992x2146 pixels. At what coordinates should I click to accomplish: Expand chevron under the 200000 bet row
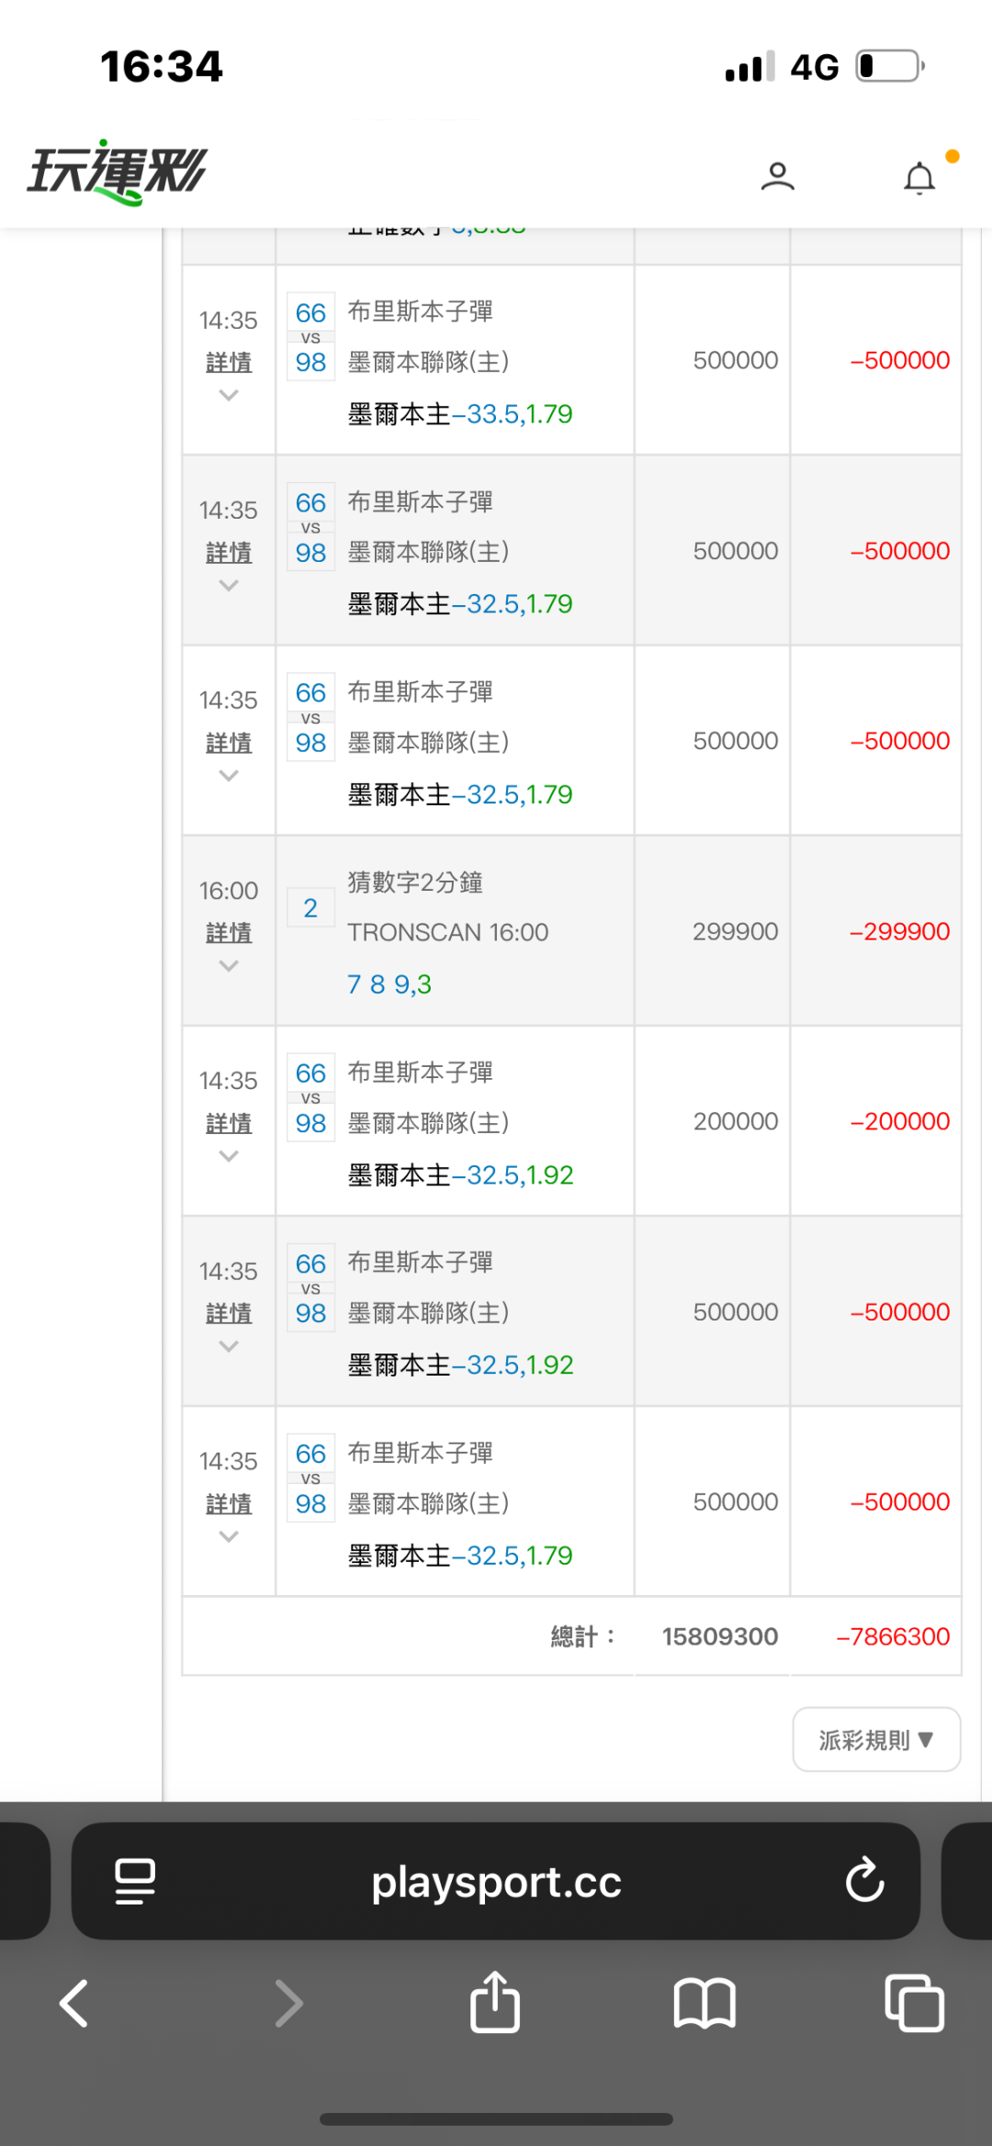pyautogui.click(x=229, y=1156)
